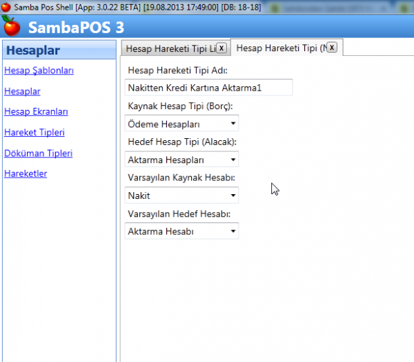Open the Hesaplar link in sidebar list
This screenshot has height=362, width=414.
pos(22,91)
